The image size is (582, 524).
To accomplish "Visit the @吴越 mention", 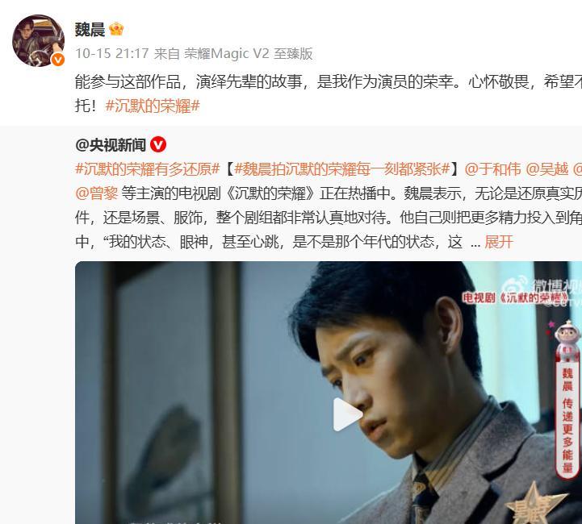I will pos(546,169).
